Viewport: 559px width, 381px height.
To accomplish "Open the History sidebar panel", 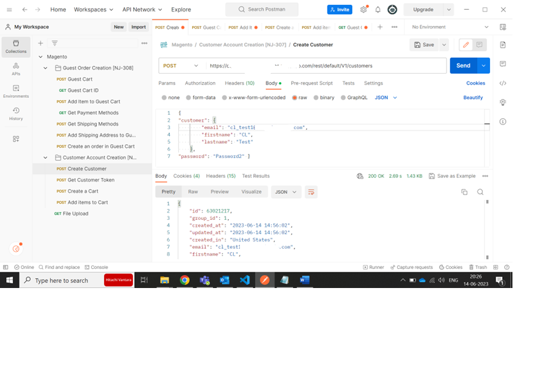I will point(16,113).
